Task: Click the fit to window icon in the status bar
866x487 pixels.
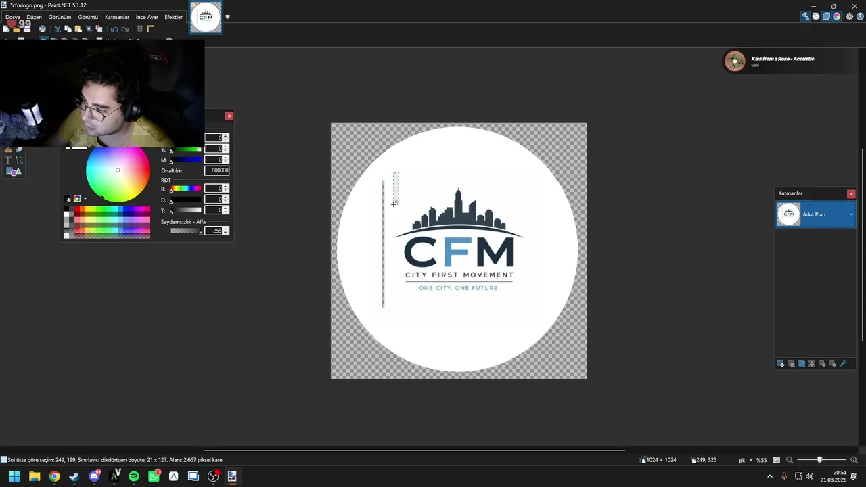Action: coord(777,460)
